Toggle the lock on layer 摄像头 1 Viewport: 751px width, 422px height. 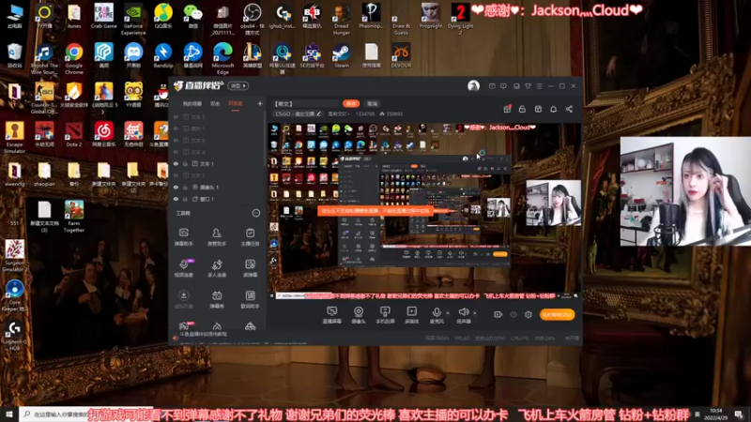[185, 187]
